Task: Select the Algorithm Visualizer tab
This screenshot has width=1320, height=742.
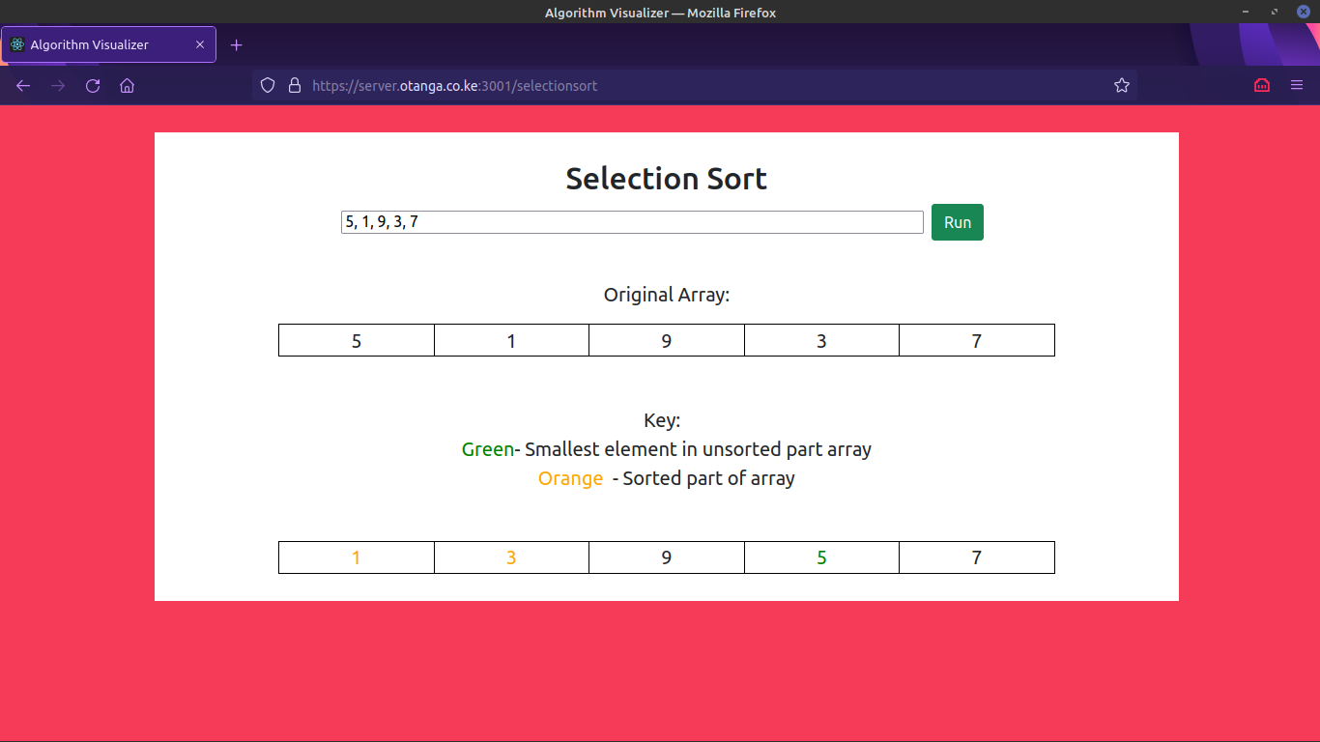Action: [97, 45]
